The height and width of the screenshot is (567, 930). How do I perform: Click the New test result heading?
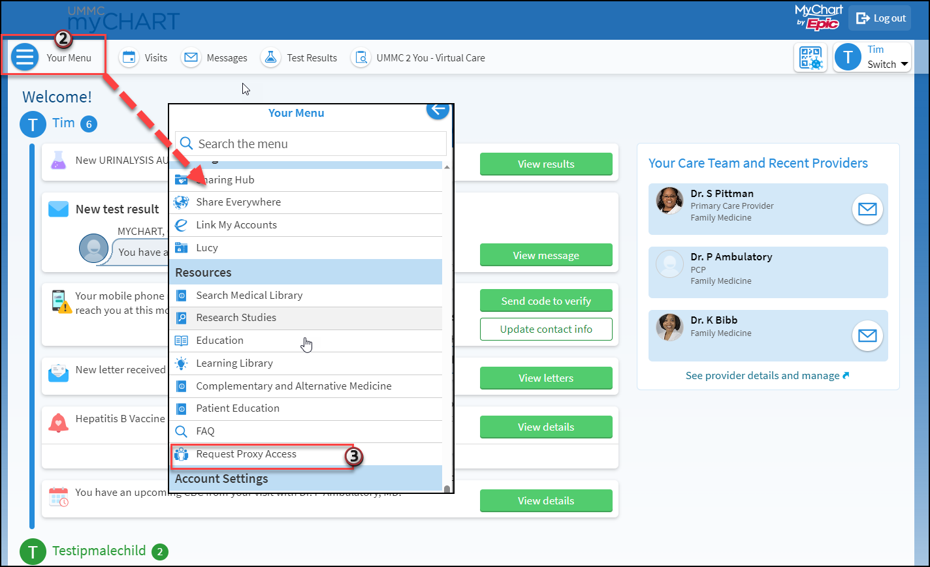tap(118, 209)
